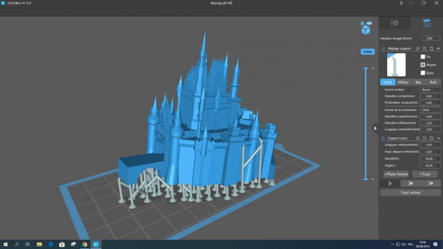Open Task View in the taskbar

click(27, 245)
